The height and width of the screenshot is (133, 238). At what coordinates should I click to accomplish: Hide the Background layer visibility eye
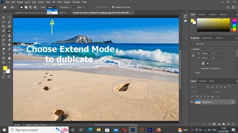[x=192, y=102]
